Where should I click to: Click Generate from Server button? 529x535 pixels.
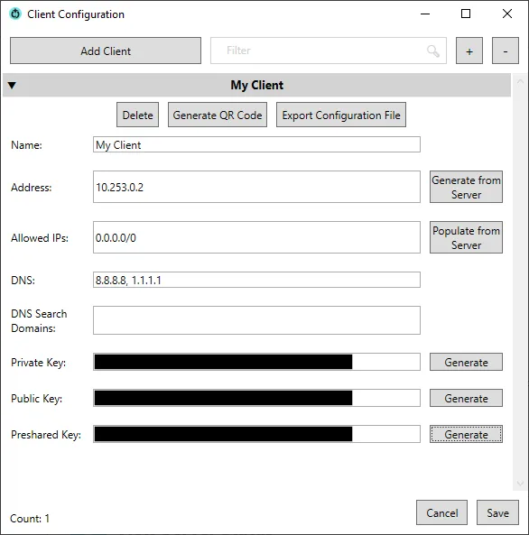466,187
